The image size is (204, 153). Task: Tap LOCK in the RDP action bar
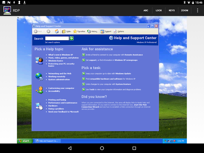pos(159,10)
